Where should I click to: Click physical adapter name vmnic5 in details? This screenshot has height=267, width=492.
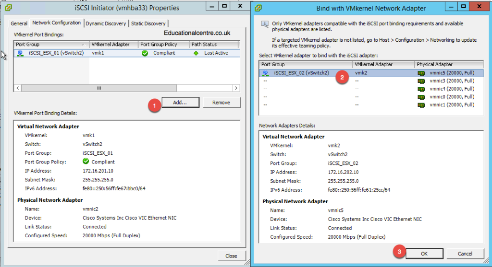[336, 210]
